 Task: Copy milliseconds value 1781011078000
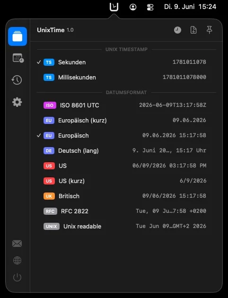coord(184,77)
